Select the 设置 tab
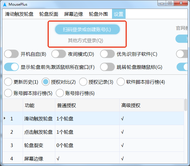 point(118,14)
